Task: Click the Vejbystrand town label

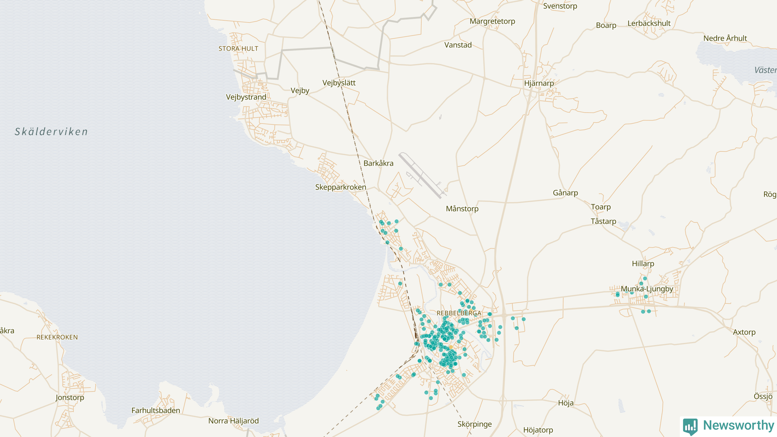Action: click(246, 97)
